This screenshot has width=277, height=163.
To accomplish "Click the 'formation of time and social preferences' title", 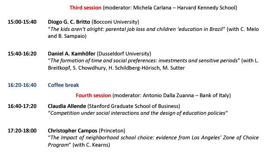I will 144,61.
